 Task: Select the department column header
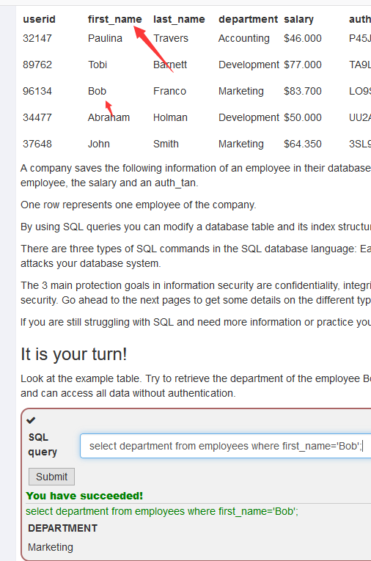(x=248, y=19)
